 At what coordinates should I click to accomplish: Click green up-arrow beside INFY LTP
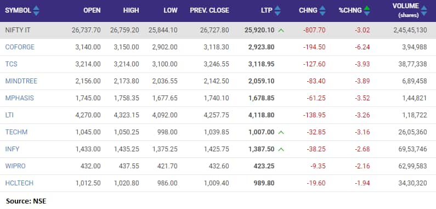[x=281, y=149]
